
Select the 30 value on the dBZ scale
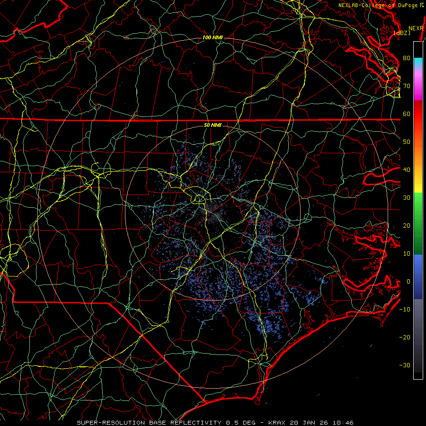pos(407,197)
